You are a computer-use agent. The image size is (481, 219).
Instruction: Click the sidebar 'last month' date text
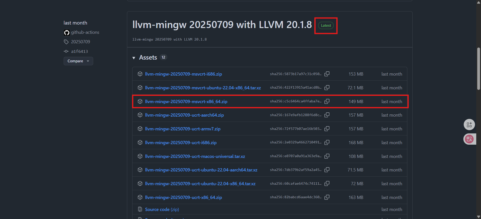(75, 23)
